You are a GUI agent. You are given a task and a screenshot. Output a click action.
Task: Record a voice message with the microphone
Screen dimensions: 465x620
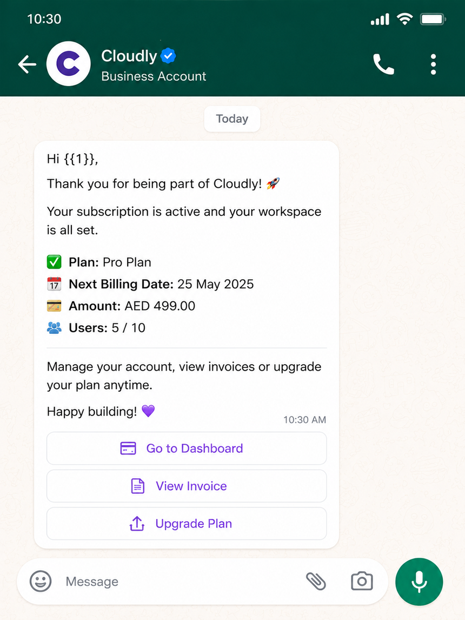pos(419,582)
